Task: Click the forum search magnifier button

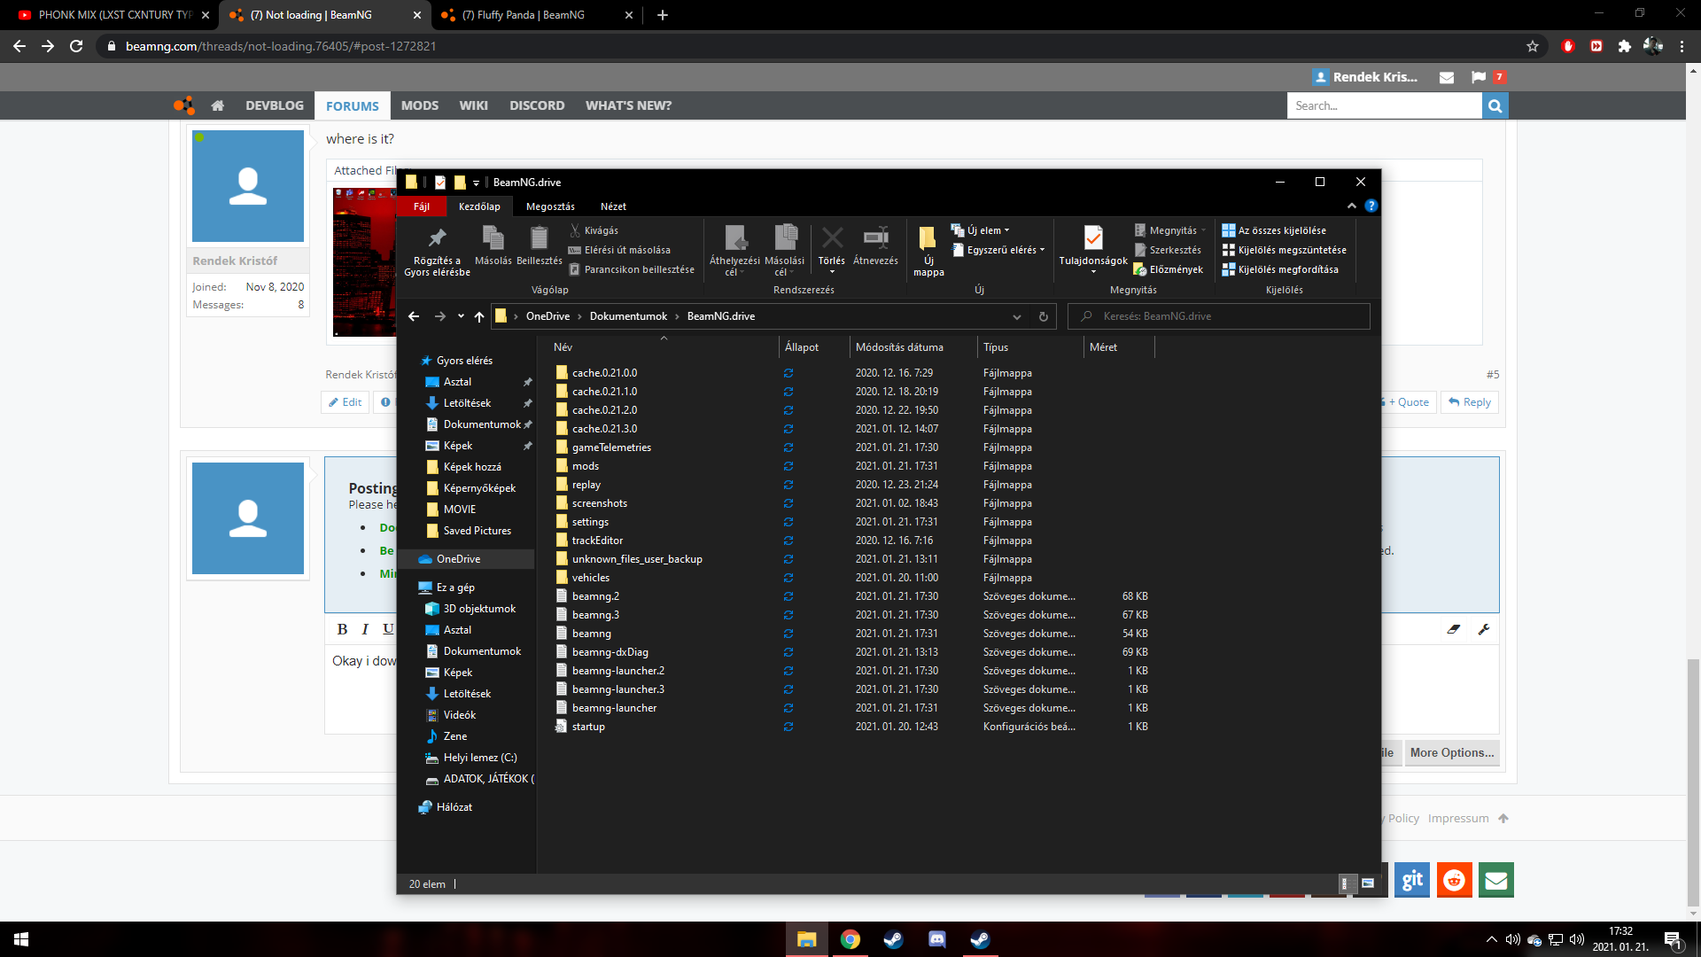Action: [x=1495, y=105]
